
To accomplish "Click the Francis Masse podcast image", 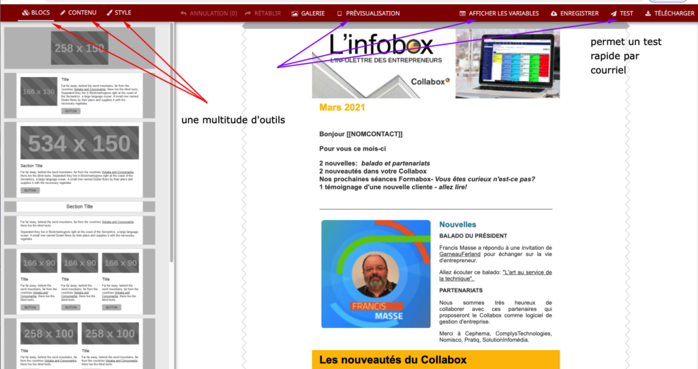I will (376, 274).
